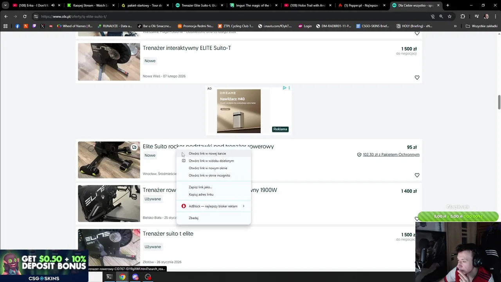Choose 'Zapisz link jako...' in context menu
The image size is (501, 282).
point(214,187)
